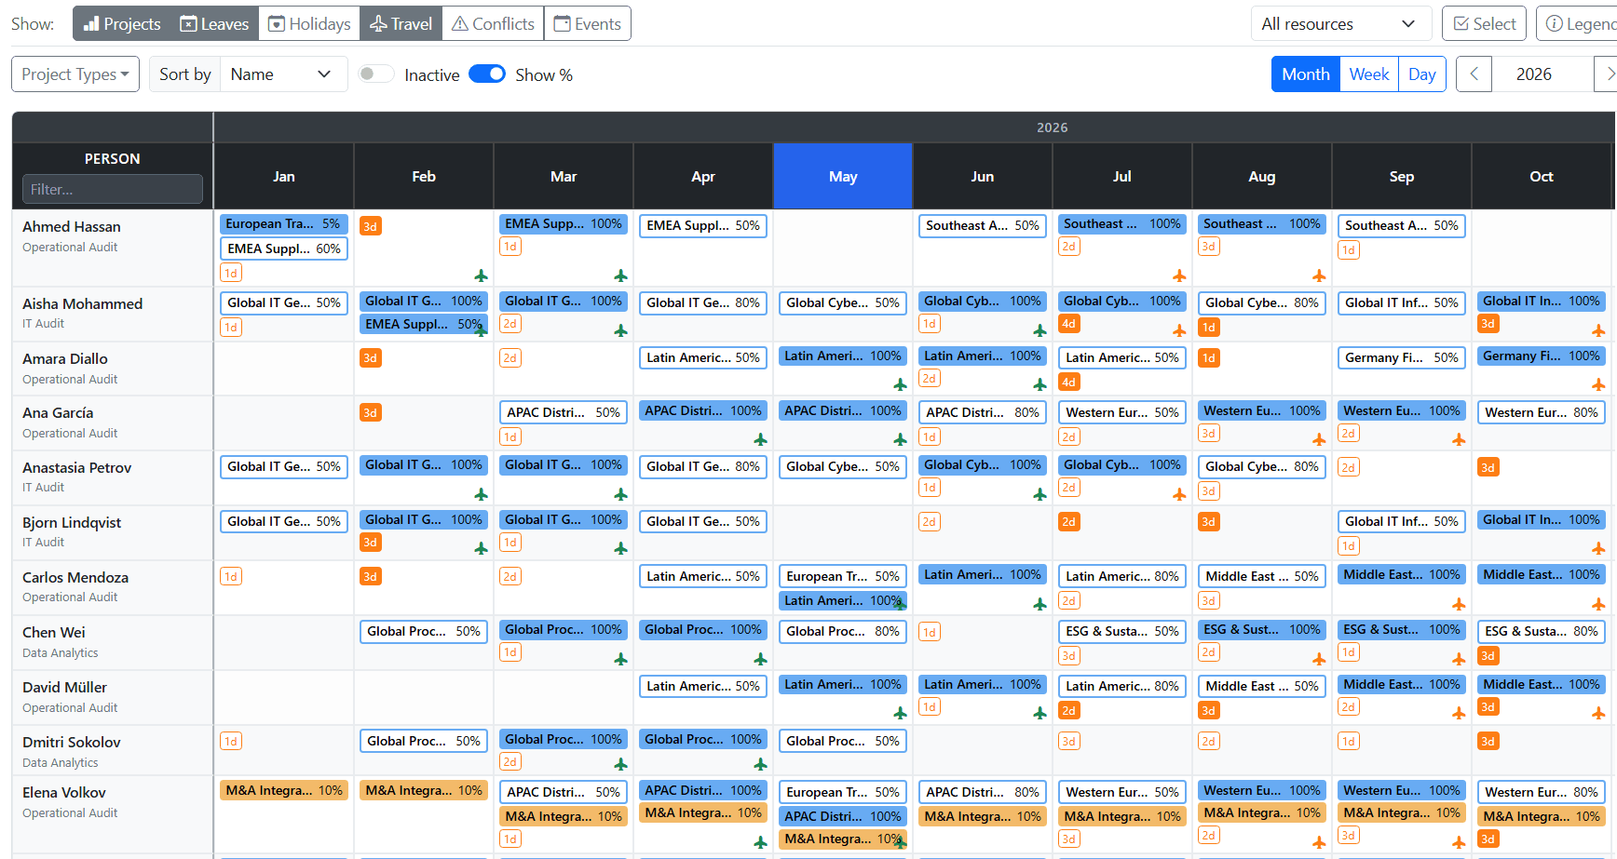Click Carlos Mendoza's June plane icon
This screenshot has height=859, width=1617.
coord(1039,604)
